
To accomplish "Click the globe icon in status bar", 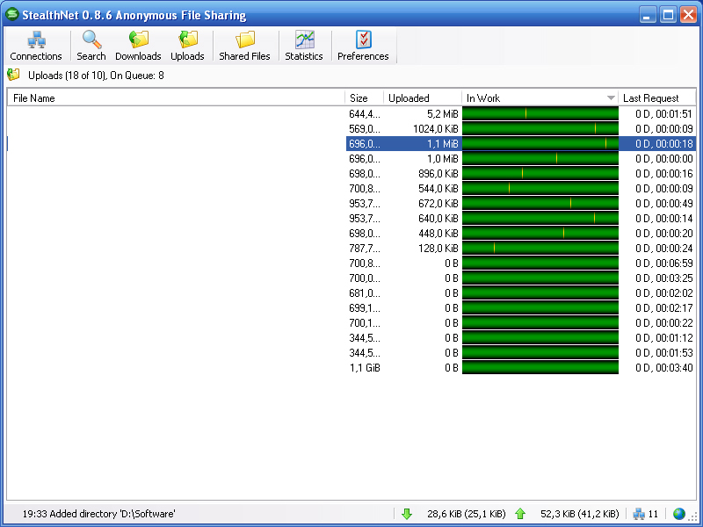I will coord(678,514).
